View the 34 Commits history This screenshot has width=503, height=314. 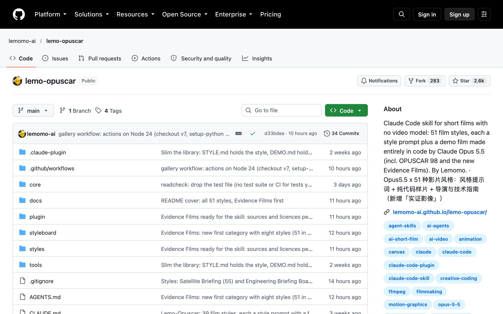341,133
